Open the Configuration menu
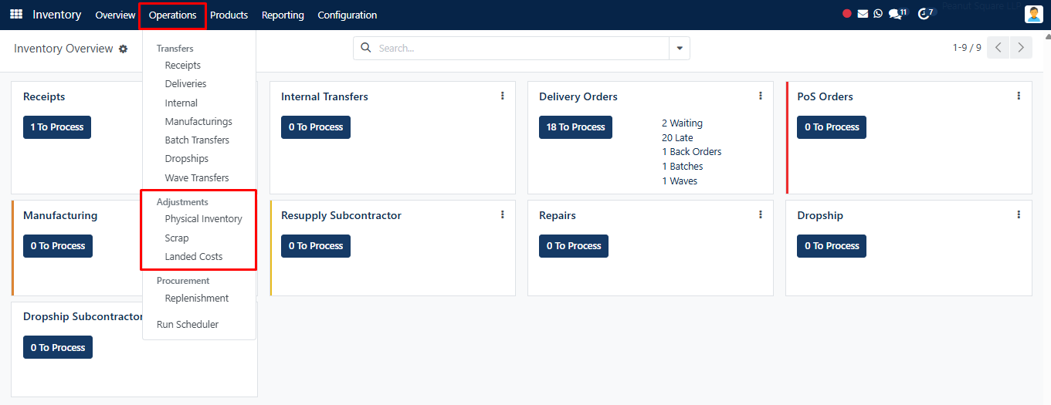Viewport: 1051px width, 405px height. [348, 15]
